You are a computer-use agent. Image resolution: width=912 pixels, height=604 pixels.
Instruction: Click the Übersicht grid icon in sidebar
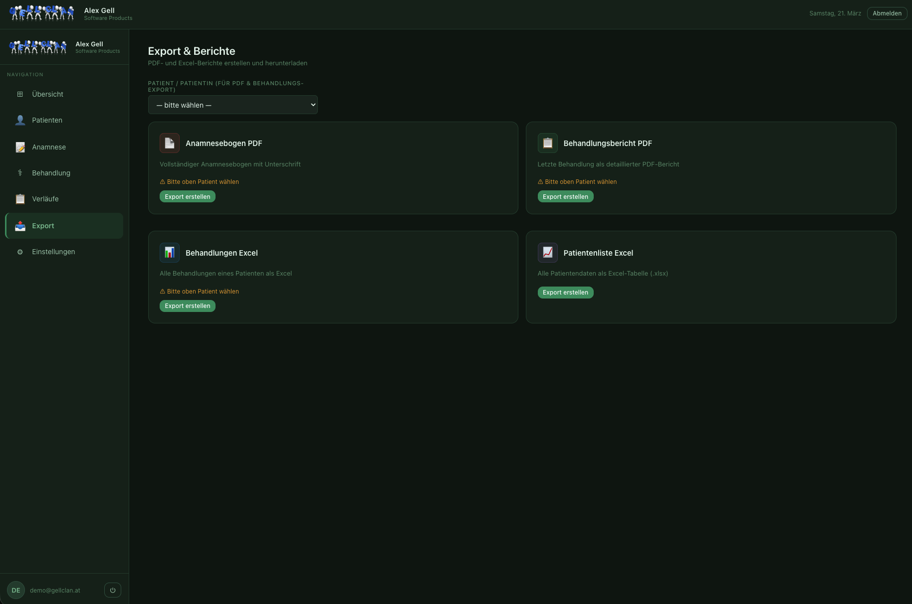[x=20, y=94]
